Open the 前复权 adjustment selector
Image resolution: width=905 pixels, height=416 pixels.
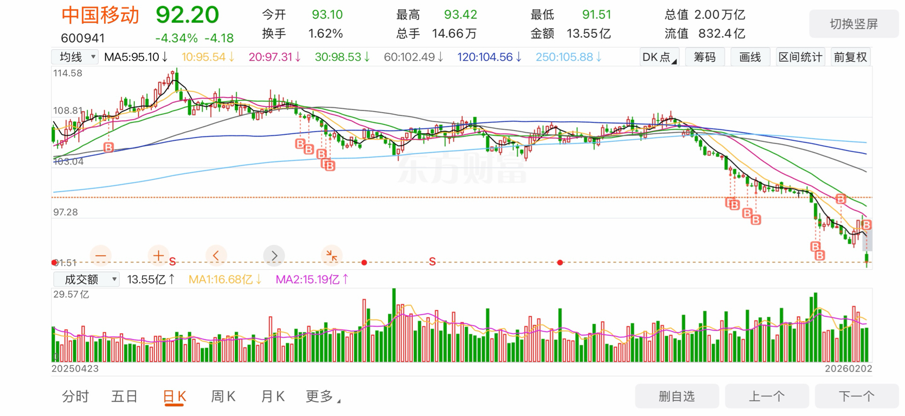(851, 57)
